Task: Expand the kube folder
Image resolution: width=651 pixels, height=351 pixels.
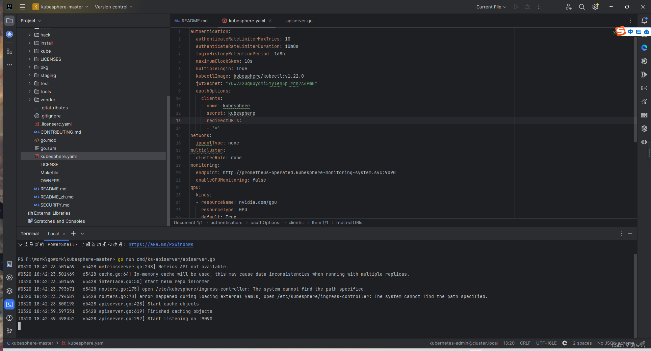Action: coord(30,51)
